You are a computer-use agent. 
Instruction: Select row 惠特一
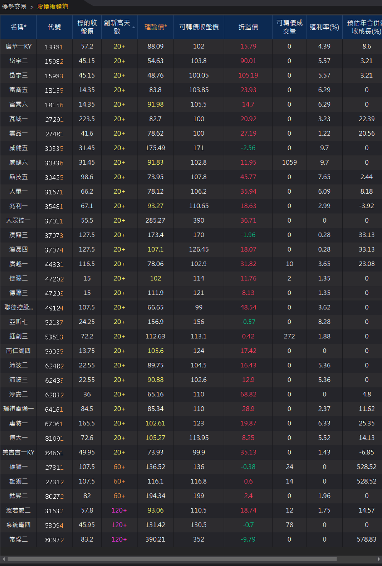click(x=191, y=423)
